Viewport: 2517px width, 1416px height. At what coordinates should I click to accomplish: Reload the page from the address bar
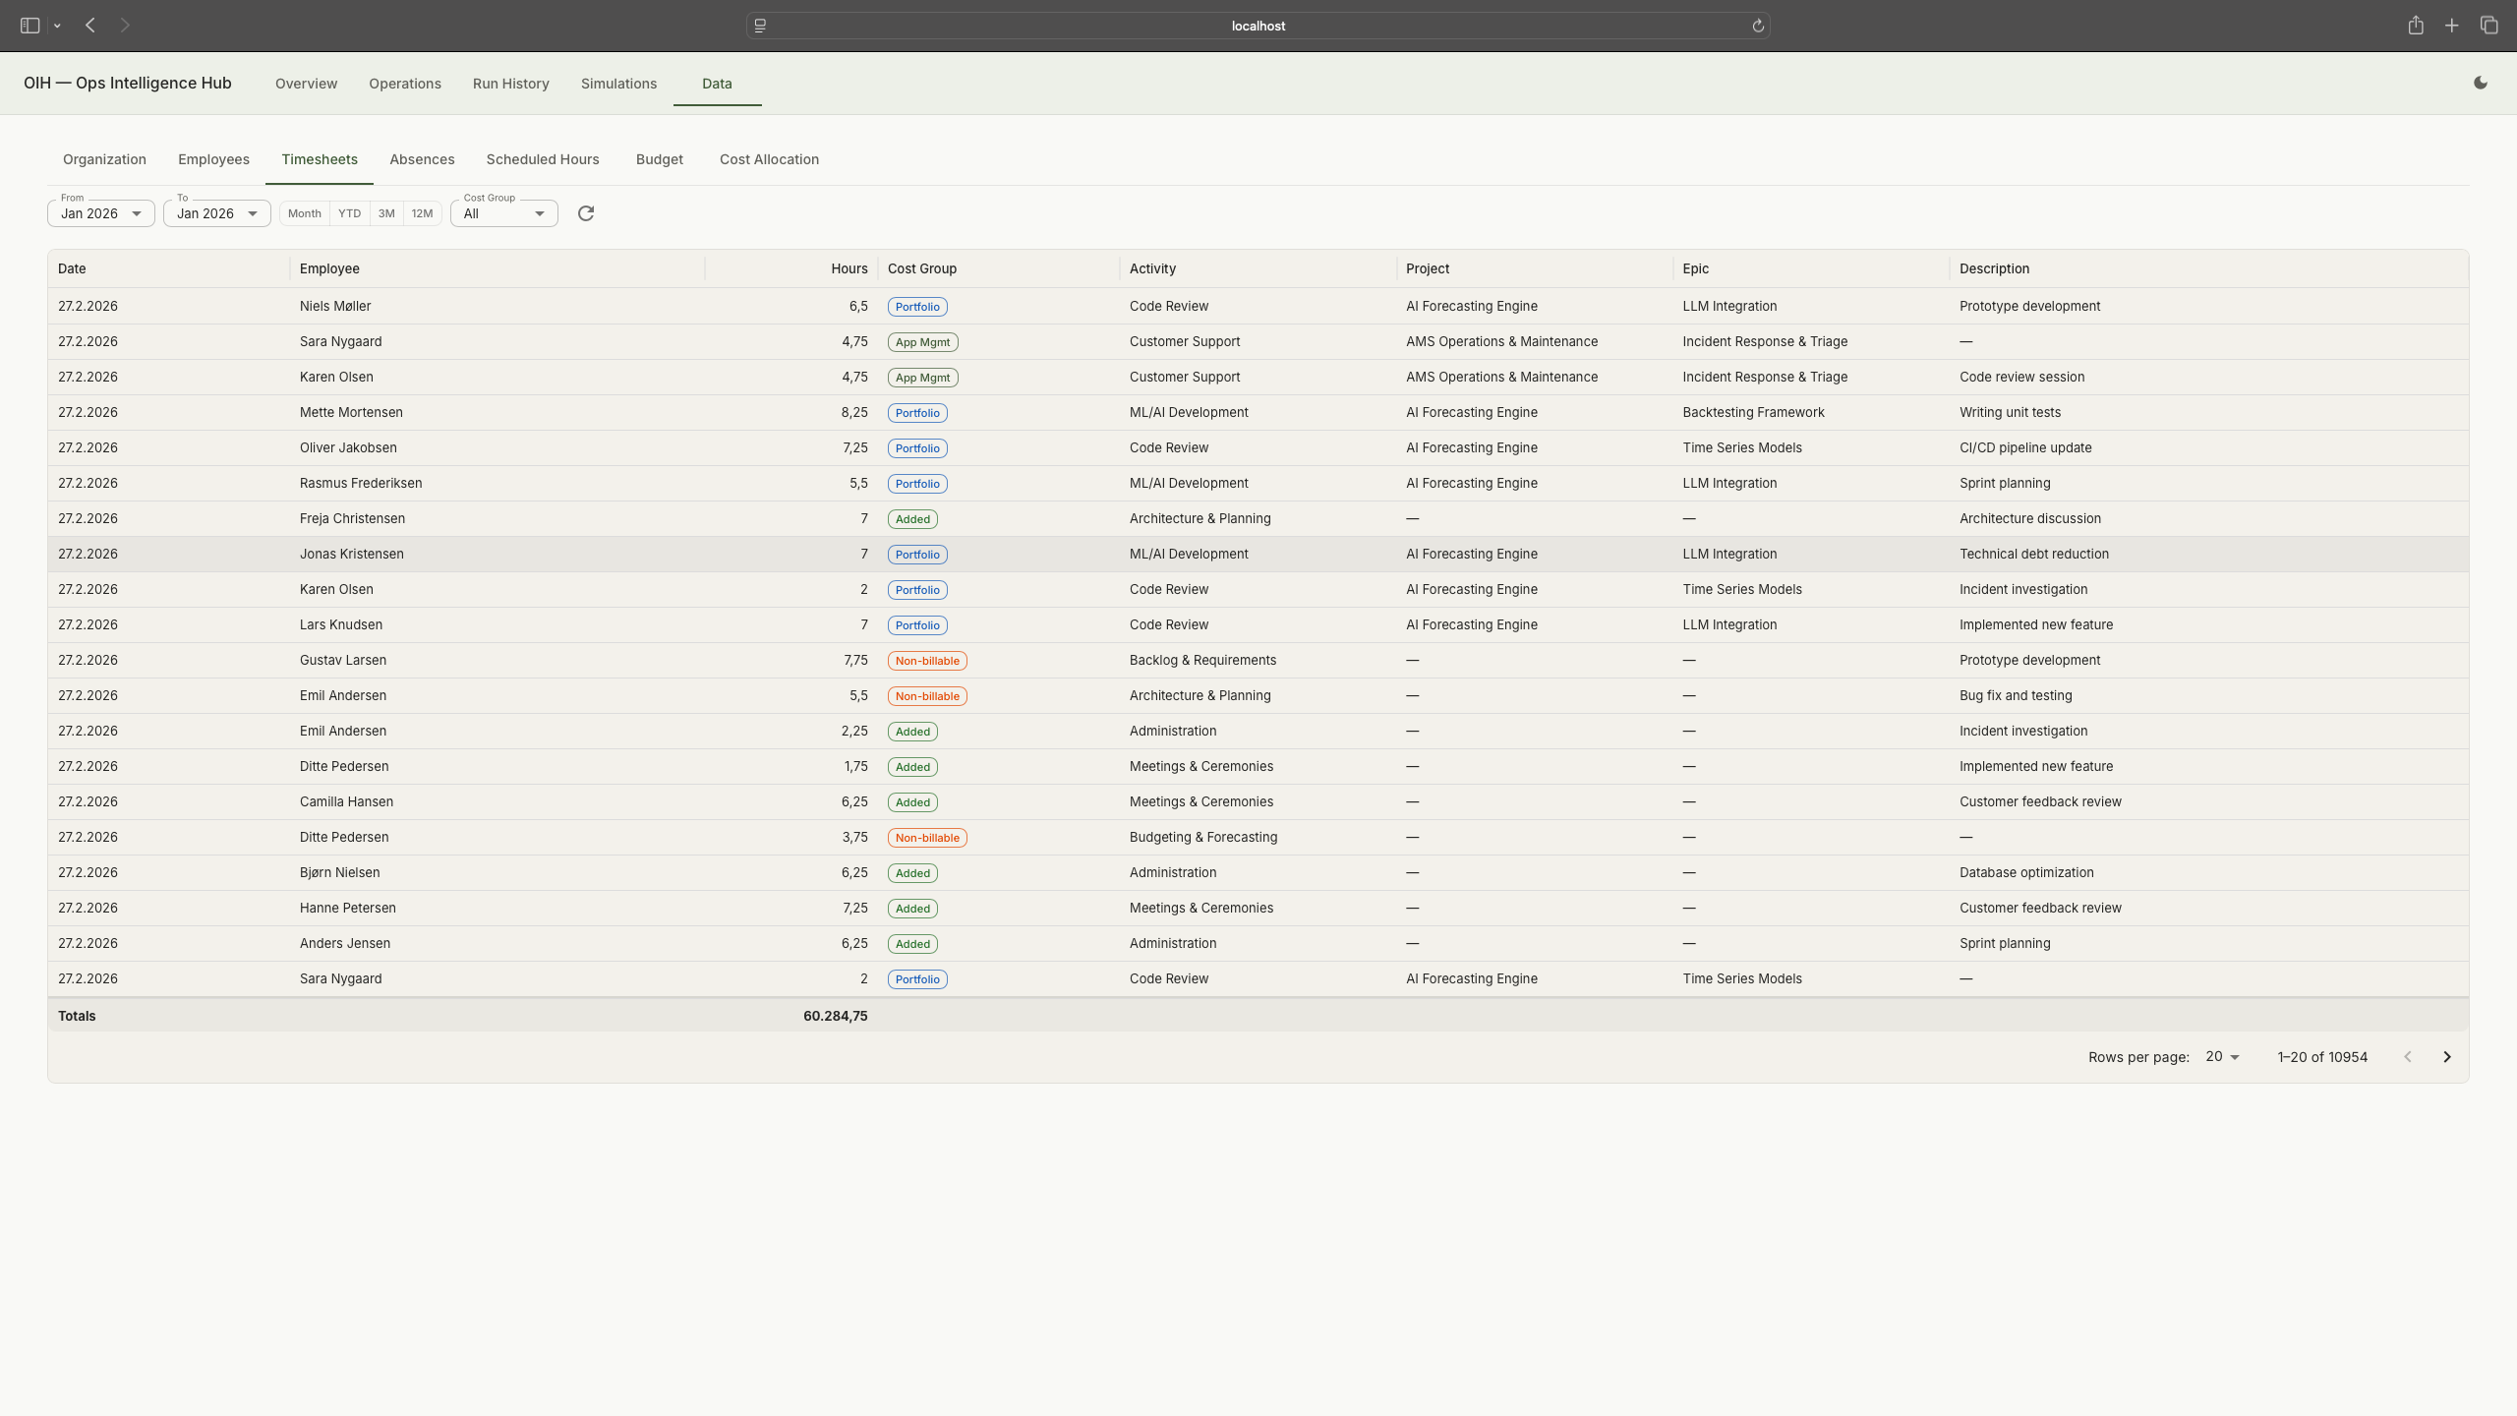(1757, 25)
